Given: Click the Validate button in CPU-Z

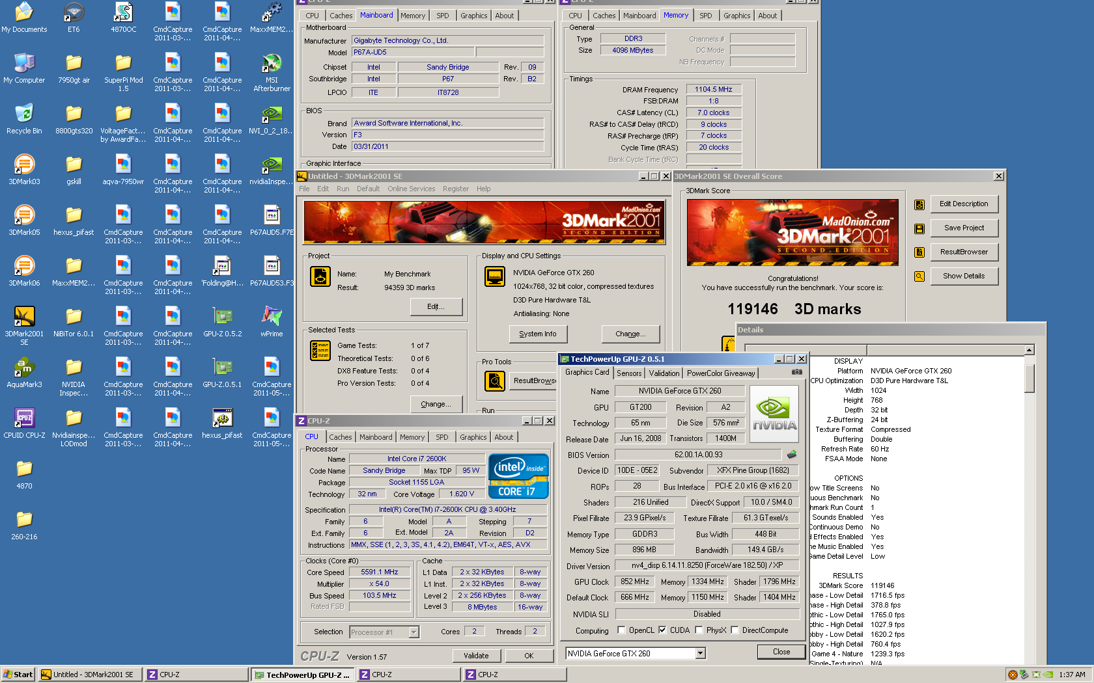Looking at the screenshot, I should [x=476, y=656].
